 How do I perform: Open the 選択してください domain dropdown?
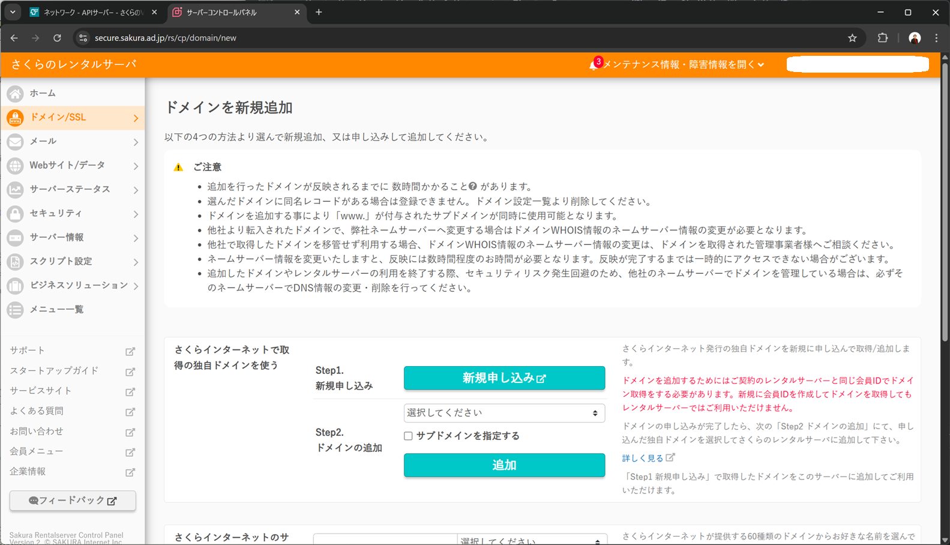[504, 413]
